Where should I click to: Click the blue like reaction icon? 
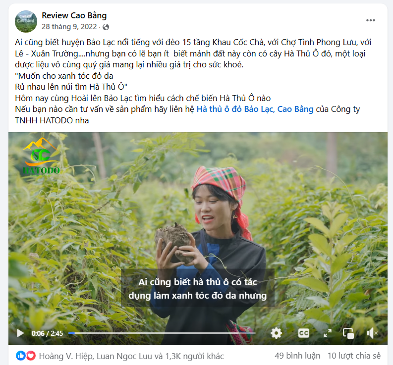(x=20, y=356)
